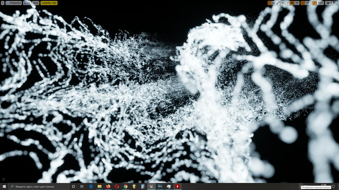Screen dimensions: 339x190
Task: Click the Show flags button
Action: 35,3
